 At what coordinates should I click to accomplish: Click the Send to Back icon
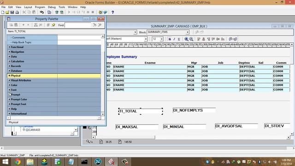pos(235,39)
